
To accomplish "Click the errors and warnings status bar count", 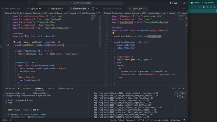I will click(x=5, y=120).
